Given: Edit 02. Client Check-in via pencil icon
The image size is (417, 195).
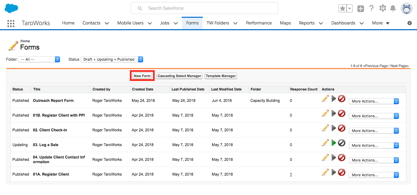Looking at the screenshot, I should (x=325, y=128).
